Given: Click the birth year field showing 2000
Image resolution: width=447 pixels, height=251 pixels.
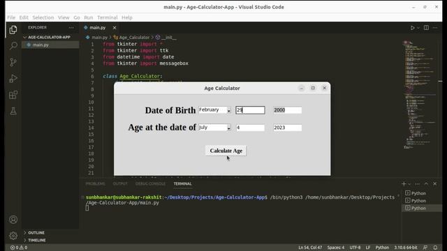Looking at the screenshot, I should pos(287,110).
